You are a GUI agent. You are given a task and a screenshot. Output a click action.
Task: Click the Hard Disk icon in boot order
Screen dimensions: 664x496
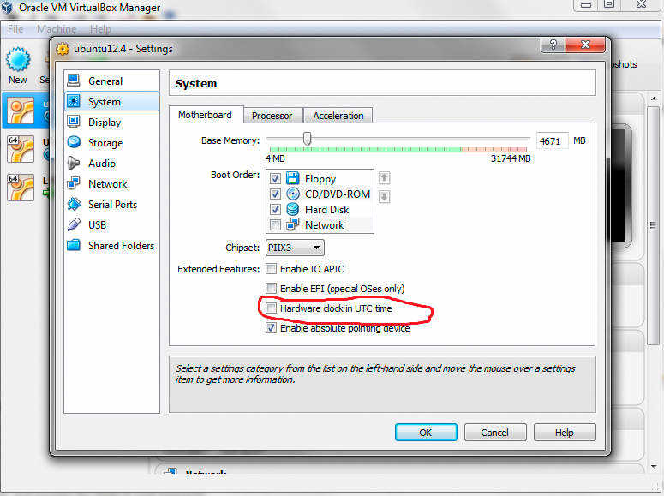click(x=293, y=209)
